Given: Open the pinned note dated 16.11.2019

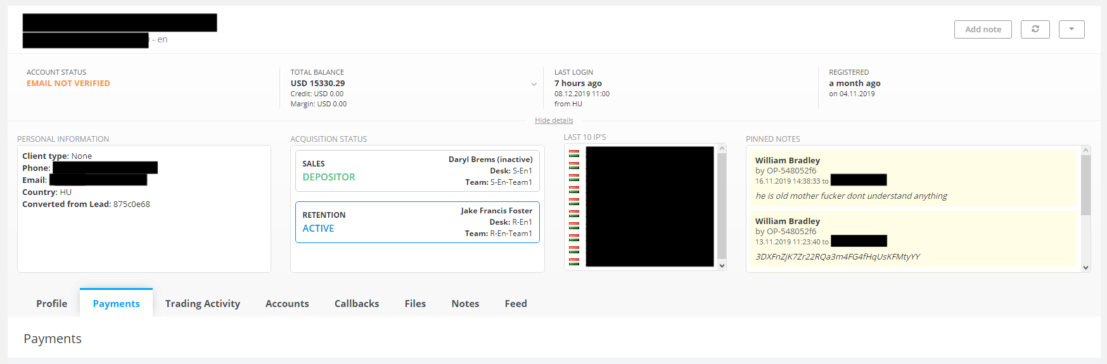Looking at the screenshot, I should tap(913, 178).
